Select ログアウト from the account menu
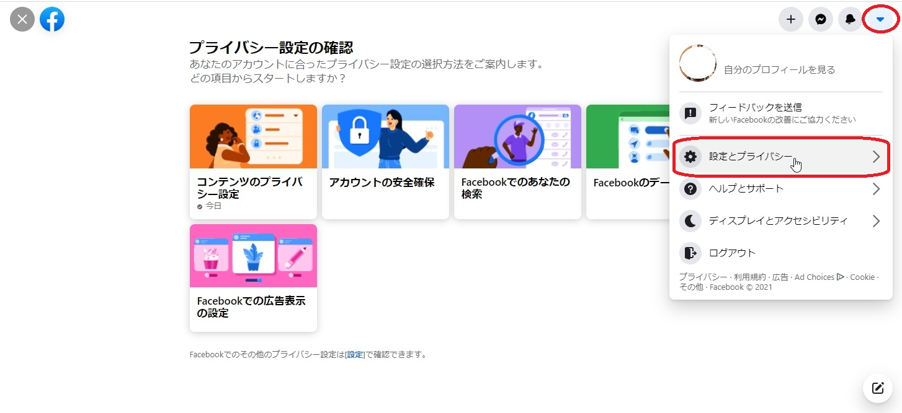 pyautogui.click(x=732, y=253)
